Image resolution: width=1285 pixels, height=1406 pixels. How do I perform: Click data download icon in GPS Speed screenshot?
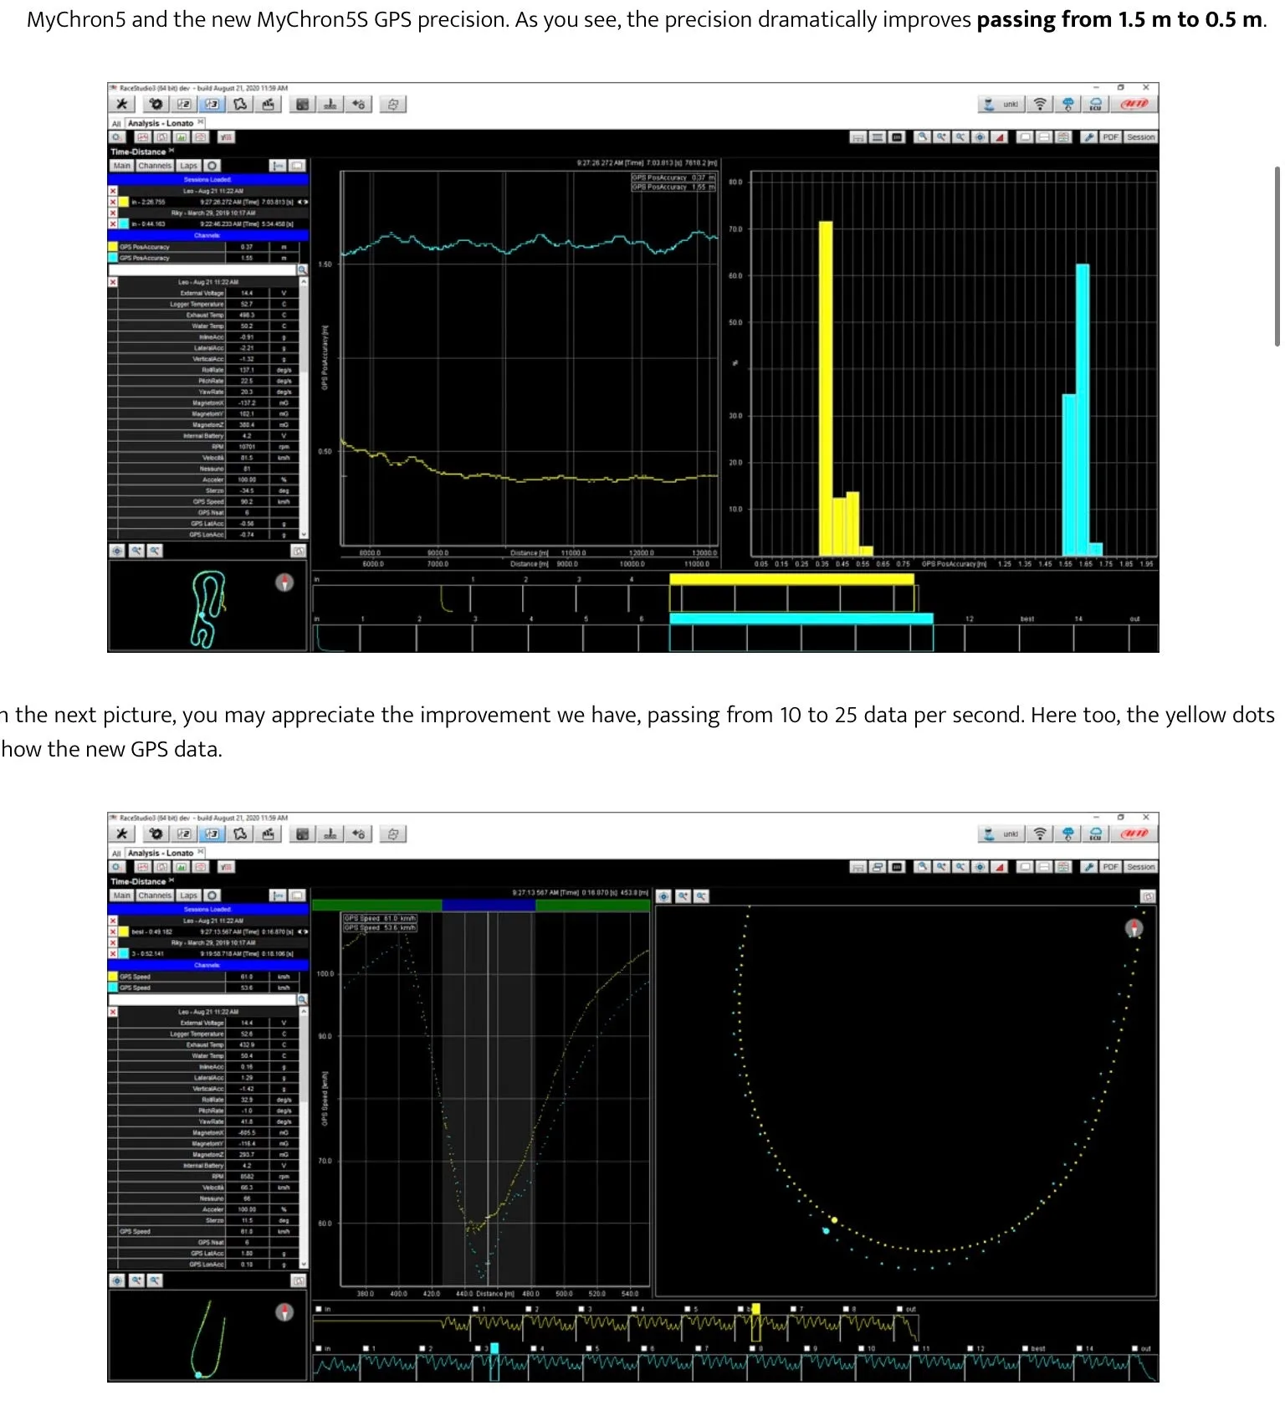tap(330, 834)
